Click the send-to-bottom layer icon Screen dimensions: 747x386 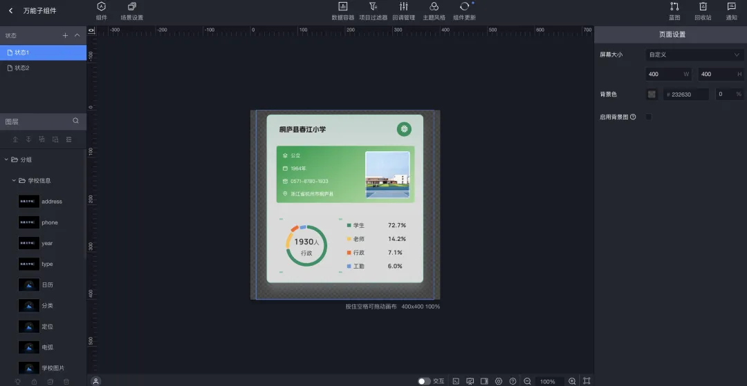click(x=28, y=139)
